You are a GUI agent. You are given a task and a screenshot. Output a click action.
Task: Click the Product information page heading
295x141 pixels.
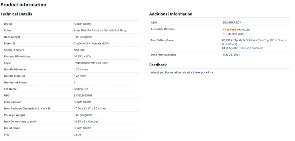tap(23, 5)
